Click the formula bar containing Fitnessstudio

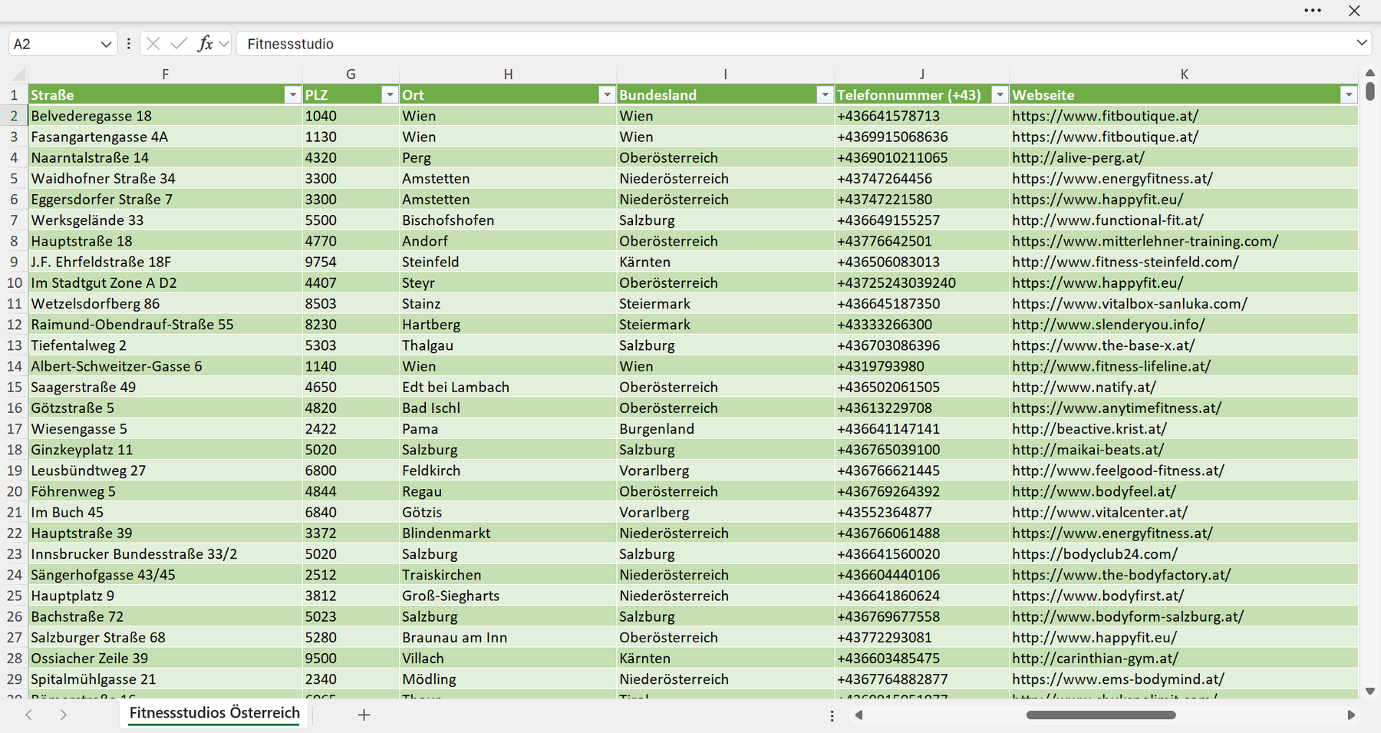point(795,44)
